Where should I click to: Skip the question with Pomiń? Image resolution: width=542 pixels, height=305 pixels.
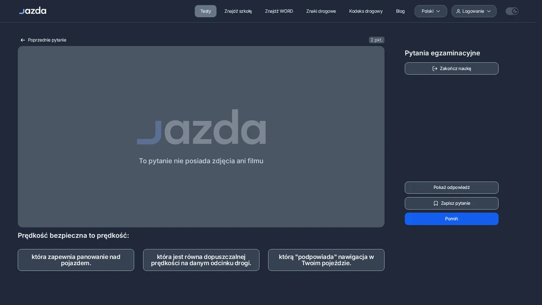coord(452,219)
